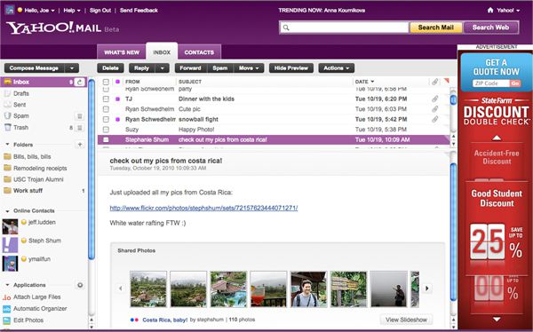533x332 pixels.
Task: Click the Yahoo home icon
Action: (489, 10)
